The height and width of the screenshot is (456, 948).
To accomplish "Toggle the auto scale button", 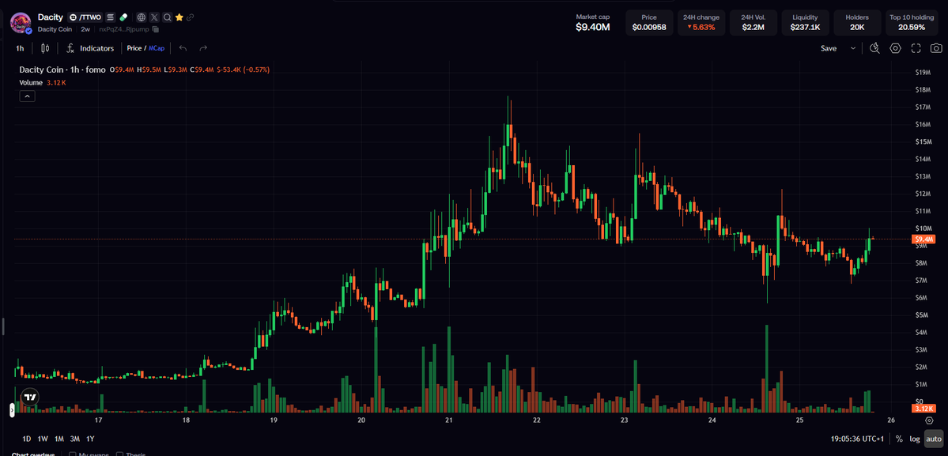I will pos(934,439).
